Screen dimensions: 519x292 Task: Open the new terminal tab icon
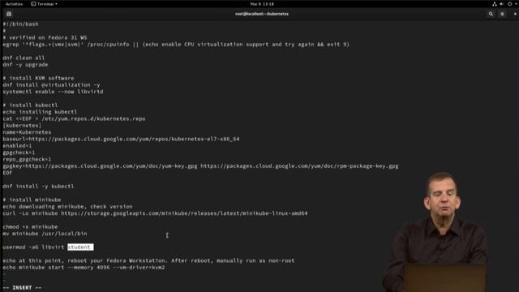click(x=9, y=14)
